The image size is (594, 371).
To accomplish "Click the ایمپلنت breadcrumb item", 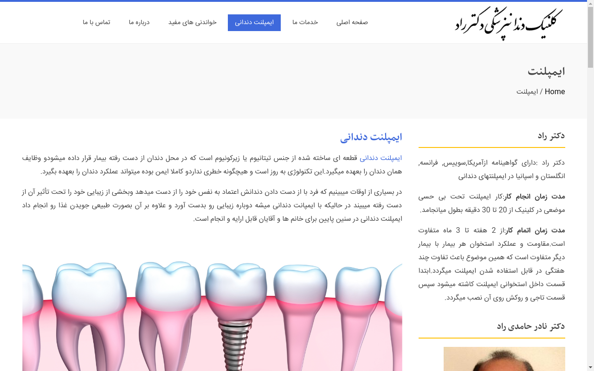I will (527, 92).
